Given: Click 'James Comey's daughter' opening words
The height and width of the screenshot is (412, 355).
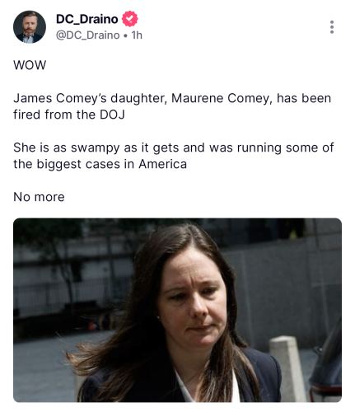Looking at the screenshot, I should tap(90, 98).
